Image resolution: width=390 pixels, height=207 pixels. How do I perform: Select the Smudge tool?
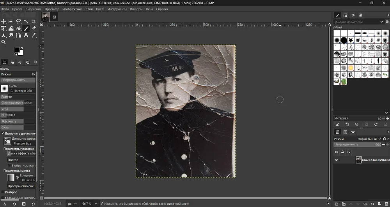11,35
